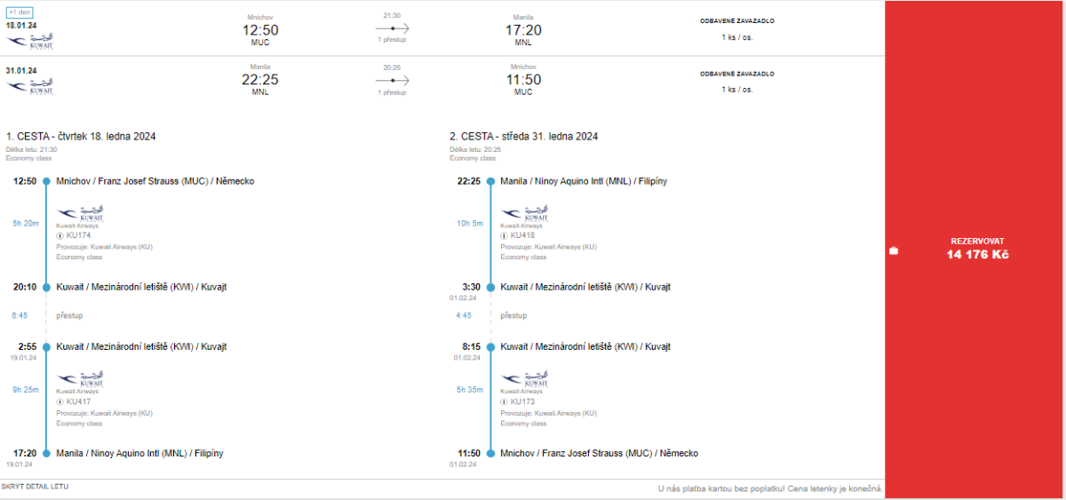
Task: Click the route arrow icon below 20:25 duration
Action: click(x=392, y=80)
